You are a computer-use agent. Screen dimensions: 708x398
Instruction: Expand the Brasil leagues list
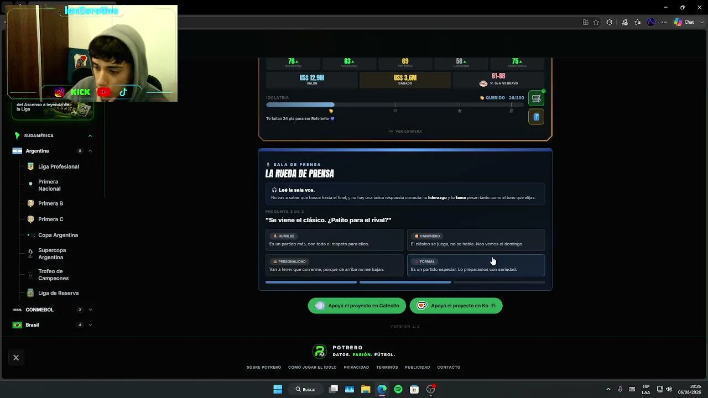point(90,325)
